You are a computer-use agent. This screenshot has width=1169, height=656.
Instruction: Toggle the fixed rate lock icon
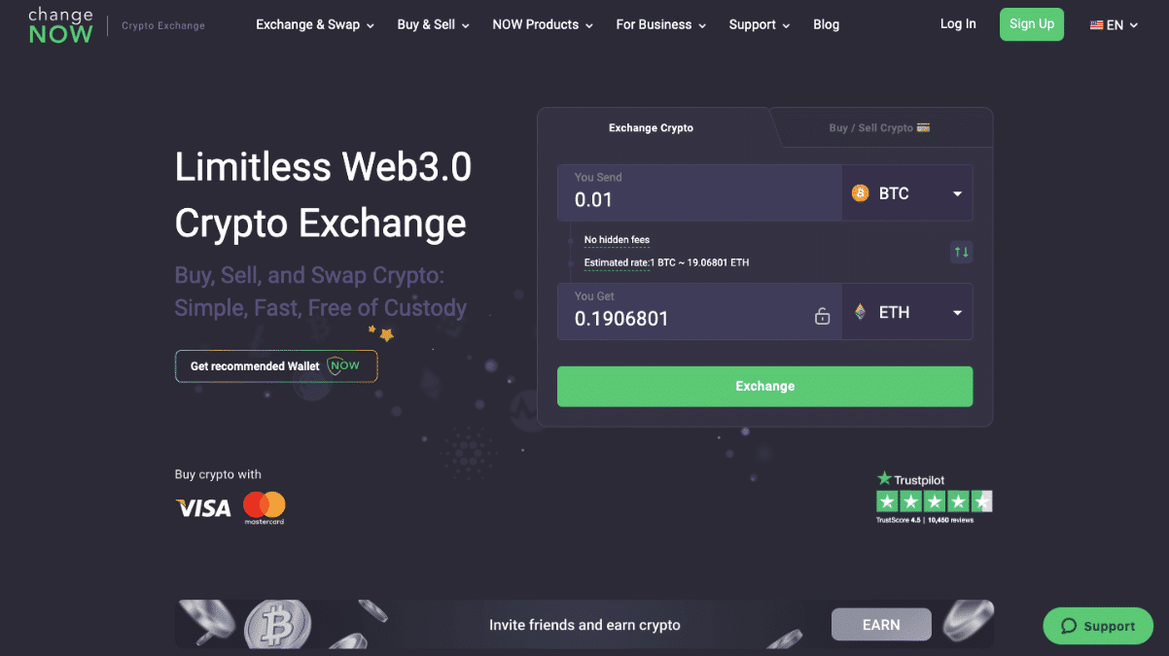pos(822,316)
